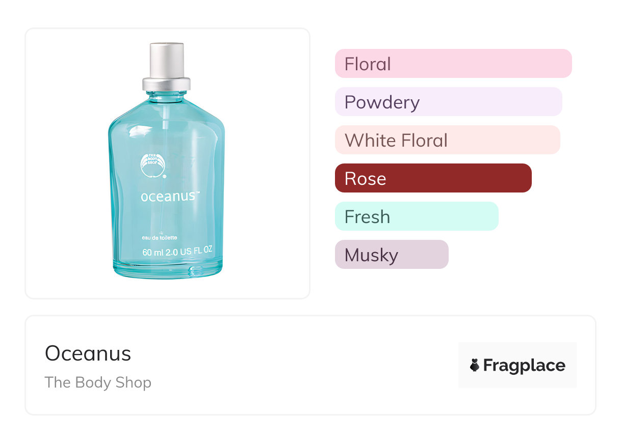Open the Oceanus title heading
621x440 pixels.
tap(88, 353)
